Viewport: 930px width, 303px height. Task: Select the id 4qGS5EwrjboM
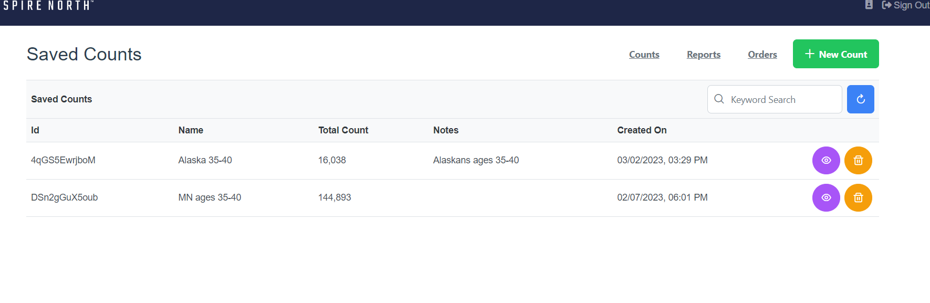point(63,160)
